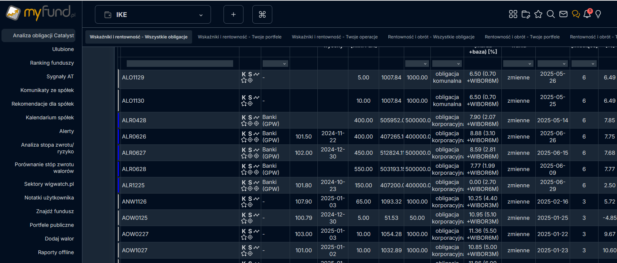The width and height of the screenshot is (617, 263).
Task: Click the plus button next to IKE
Action: (x=233, y=14)
